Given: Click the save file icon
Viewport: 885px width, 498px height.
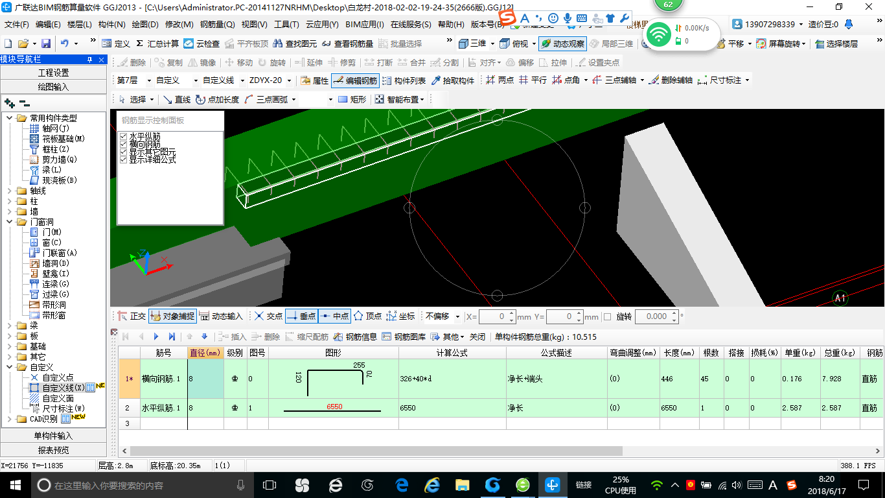Looking at the screenshot, I should (x=46, y=43).
